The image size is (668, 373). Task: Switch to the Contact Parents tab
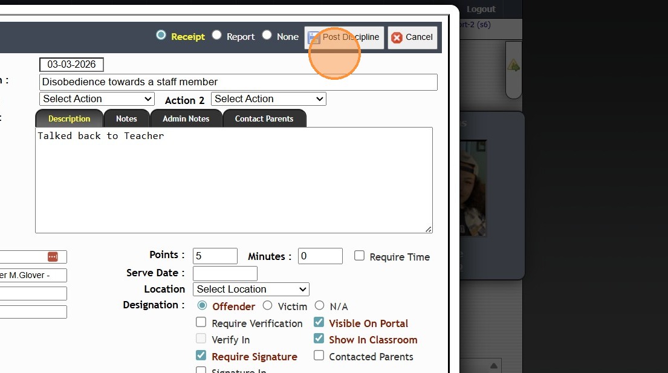click(264, 118)
